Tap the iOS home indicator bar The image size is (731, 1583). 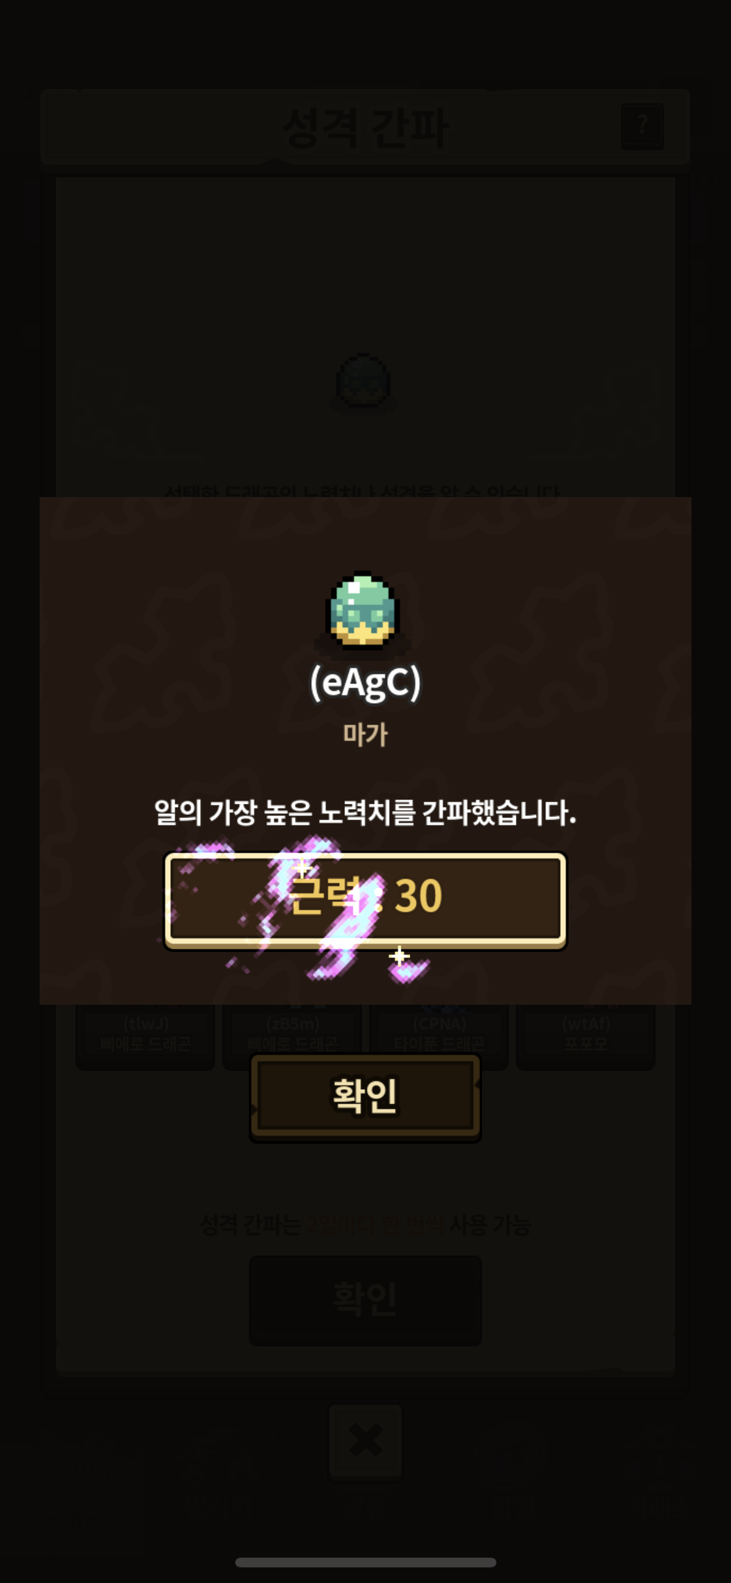(x=365, y=1562)
